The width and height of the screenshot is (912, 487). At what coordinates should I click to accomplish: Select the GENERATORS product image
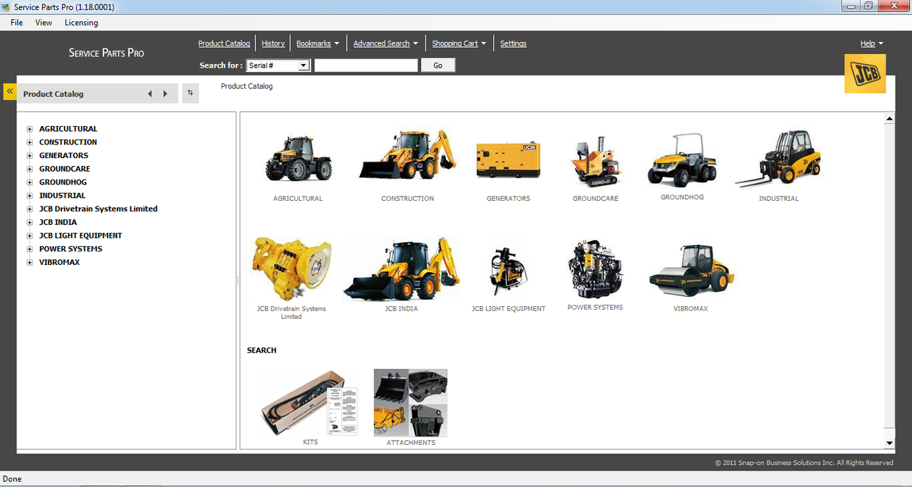point(508,159)
